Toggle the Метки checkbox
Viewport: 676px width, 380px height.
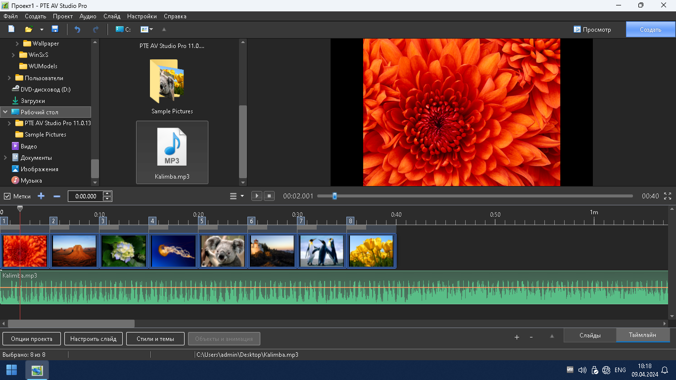coord(7,196)
